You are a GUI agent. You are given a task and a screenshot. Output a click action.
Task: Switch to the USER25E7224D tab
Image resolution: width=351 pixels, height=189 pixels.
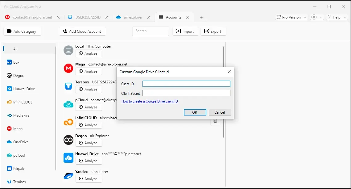(88, 17)
